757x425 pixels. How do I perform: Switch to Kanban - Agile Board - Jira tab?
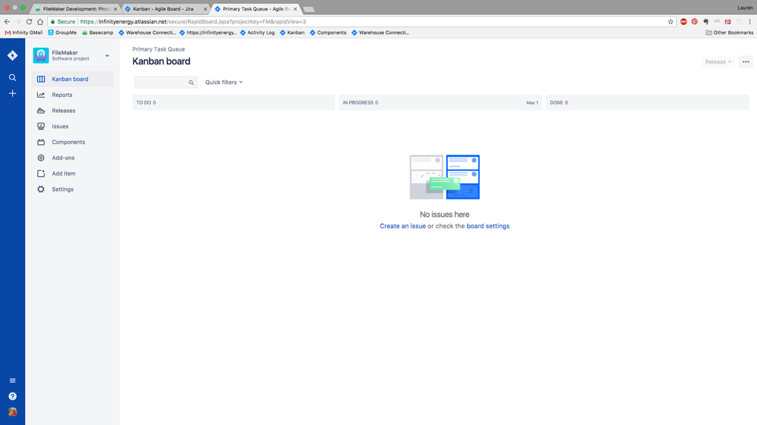click(x=164, y=8)
